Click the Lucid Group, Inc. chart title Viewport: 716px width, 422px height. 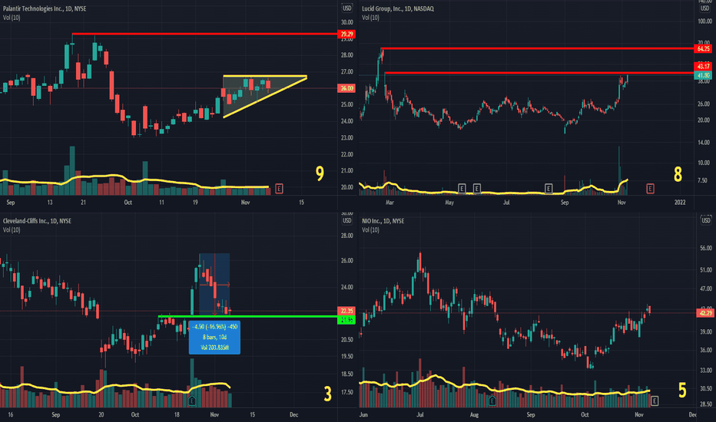point(398,8)
